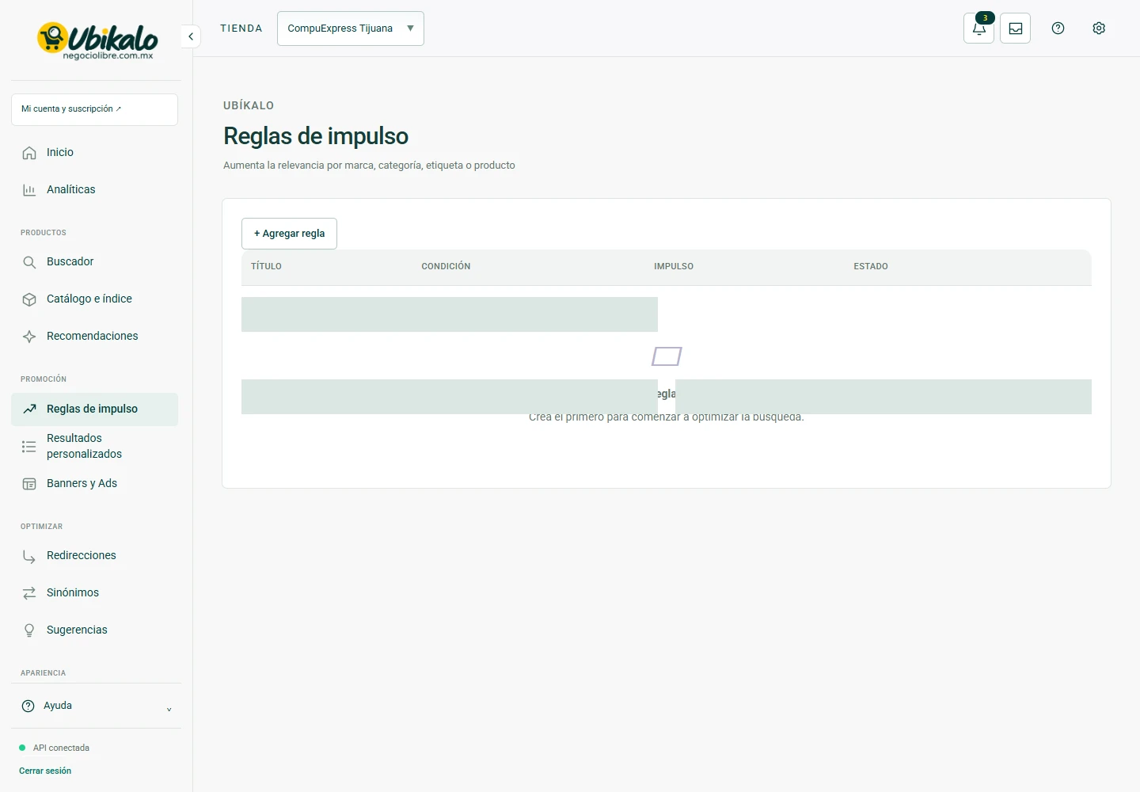The width and height of the screenshot is (1140, 792).
Task: Click the Ayuda question mark icon
Action: [28, 706]
